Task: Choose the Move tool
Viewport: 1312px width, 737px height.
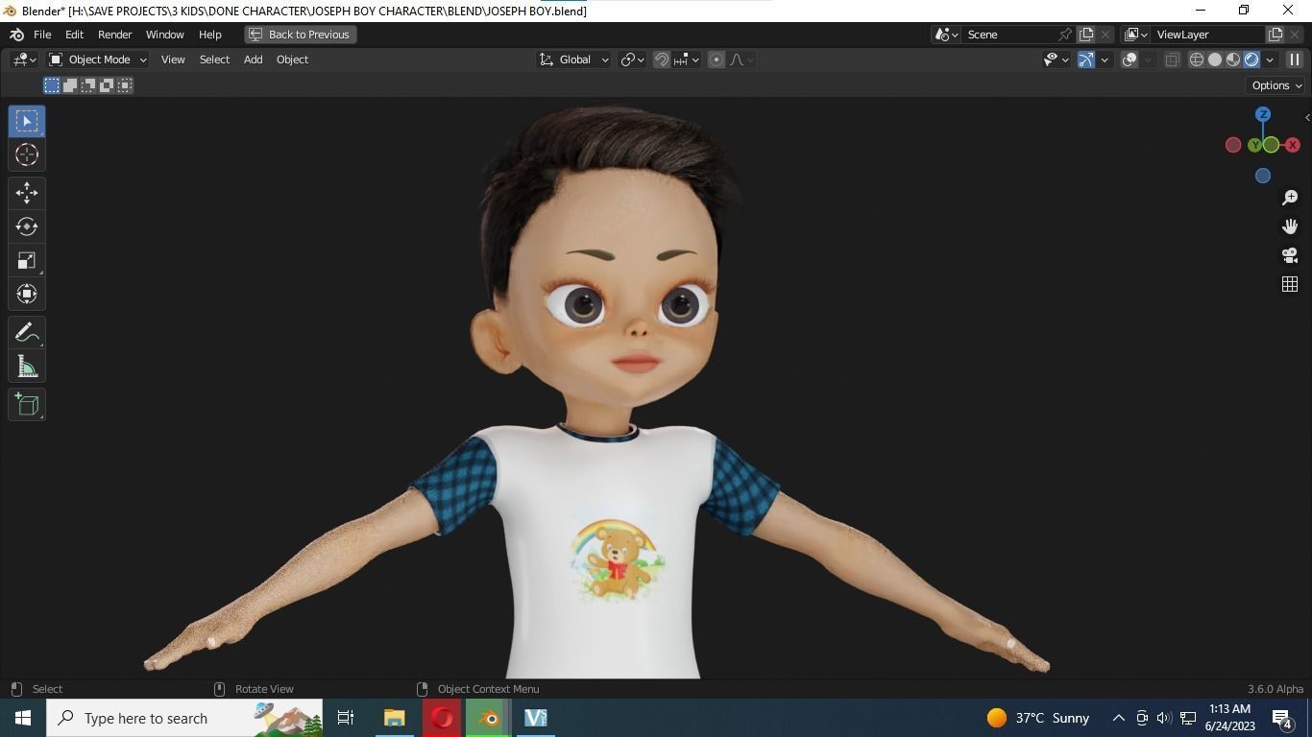Action: tap(27, 193)
